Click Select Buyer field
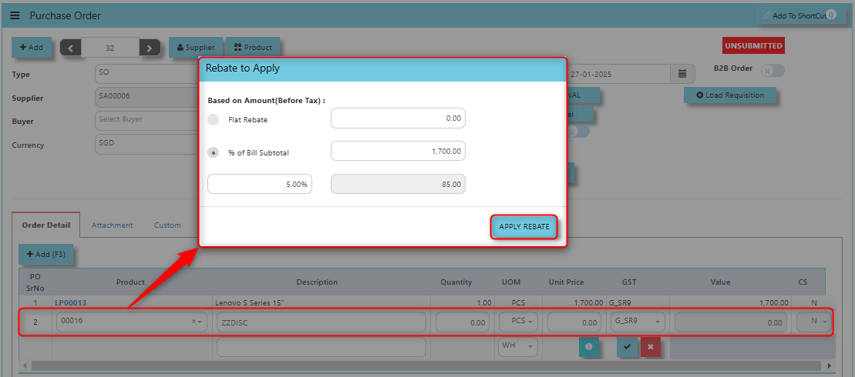 pos(146,122)
